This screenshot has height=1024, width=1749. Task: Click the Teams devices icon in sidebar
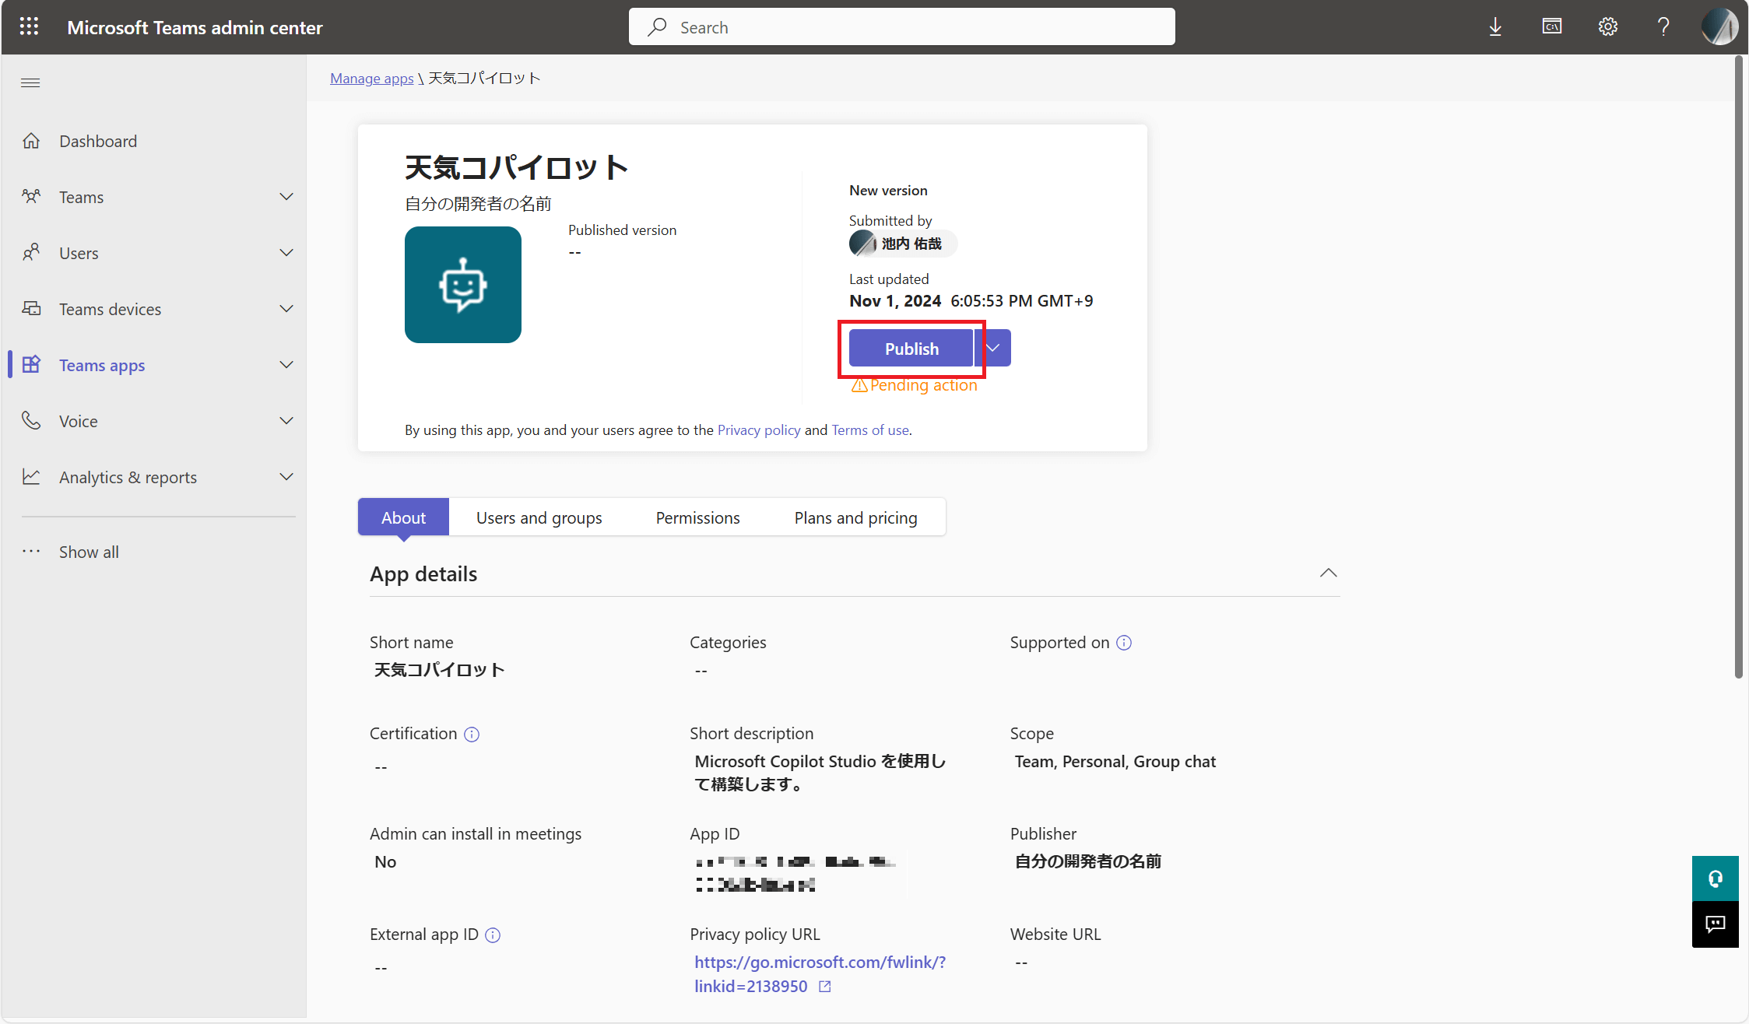click(31, 309)
